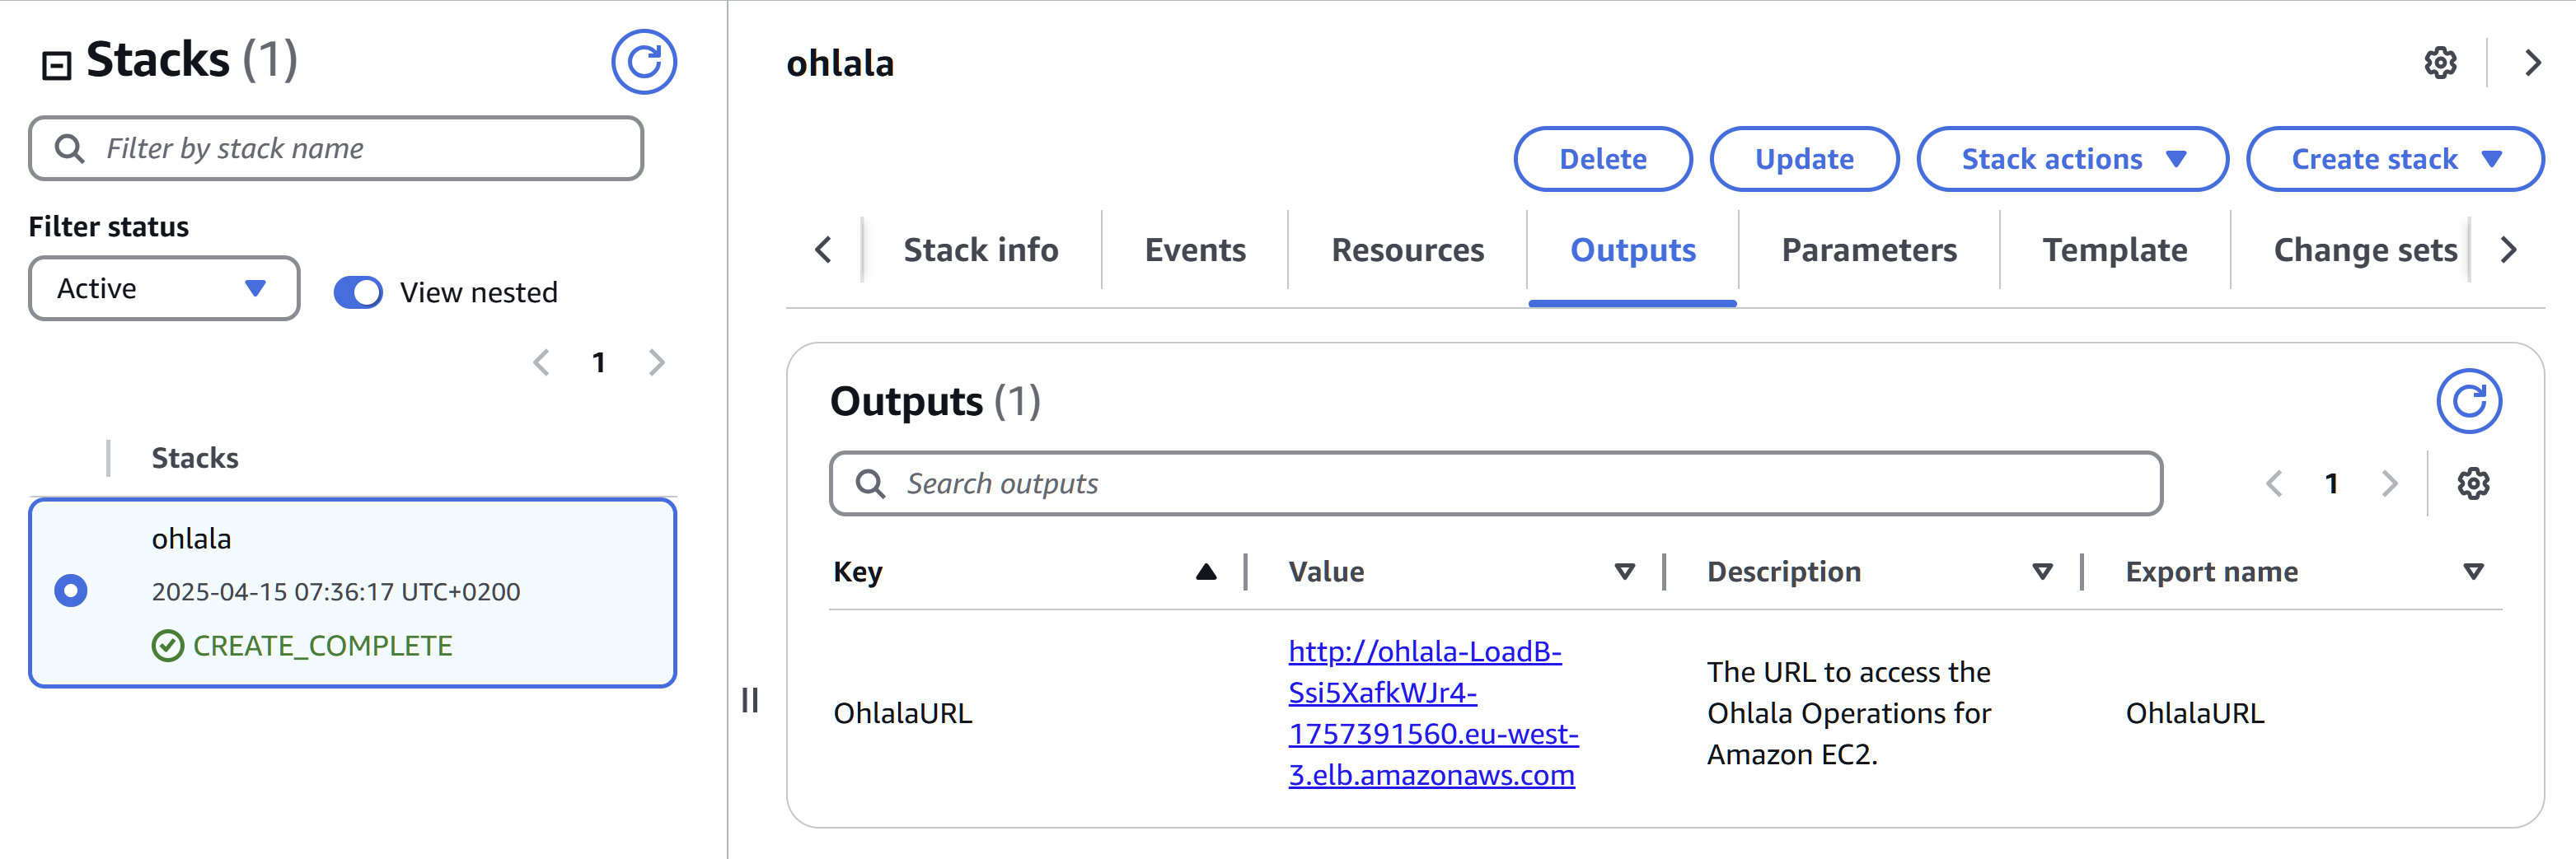
Task: Open the Change sets tab
Action: coord(2365,250)
